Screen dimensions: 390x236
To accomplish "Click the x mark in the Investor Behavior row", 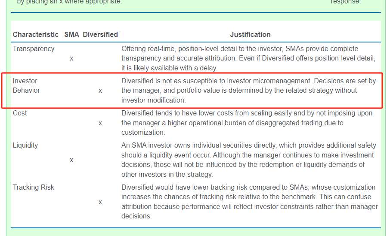I will tap(100, 91).
